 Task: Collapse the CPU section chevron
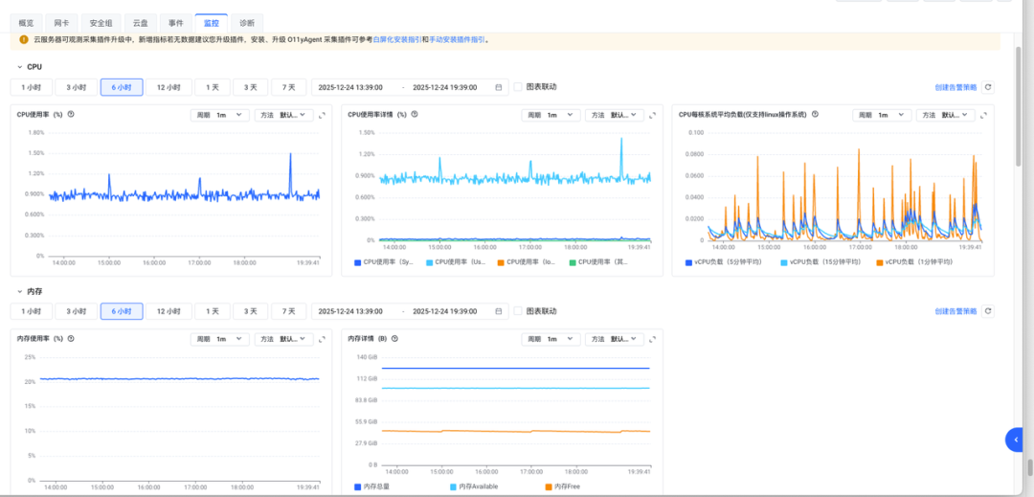(x=18, y=67)
